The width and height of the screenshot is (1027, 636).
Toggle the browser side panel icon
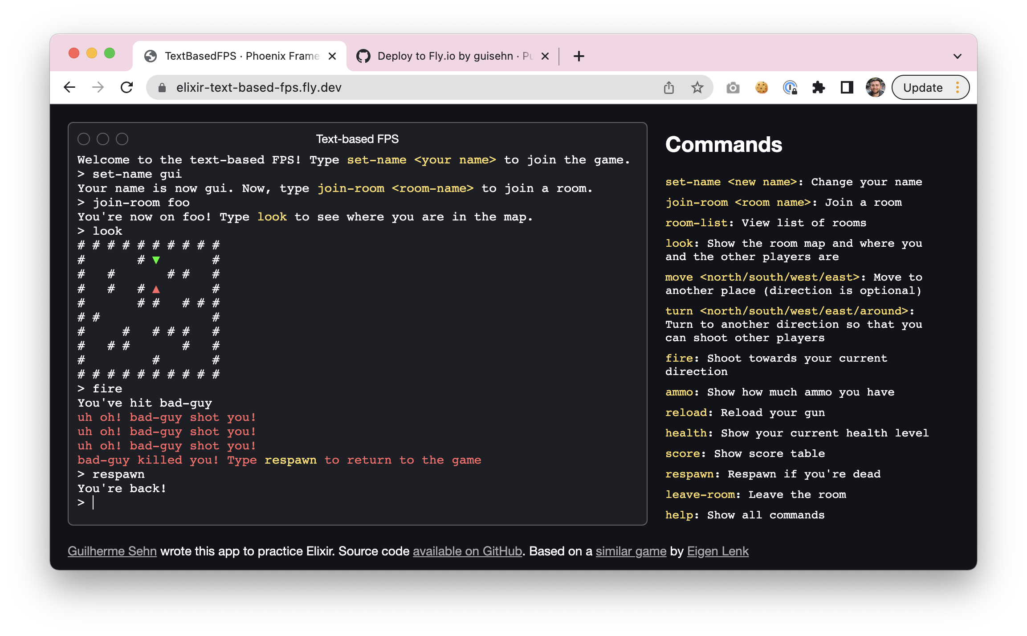click(847, 87)
